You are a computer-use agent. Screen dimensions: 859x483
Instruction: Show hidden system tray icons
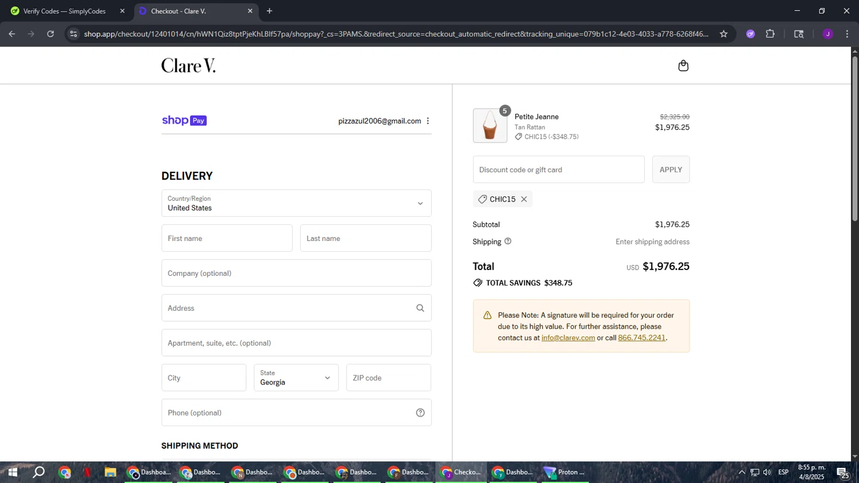click(x=742, y=472)
